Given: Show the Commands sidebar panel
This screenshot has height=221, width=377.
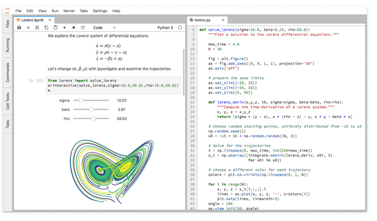Looking at the screenshot, I should click(x=7, y=72).
